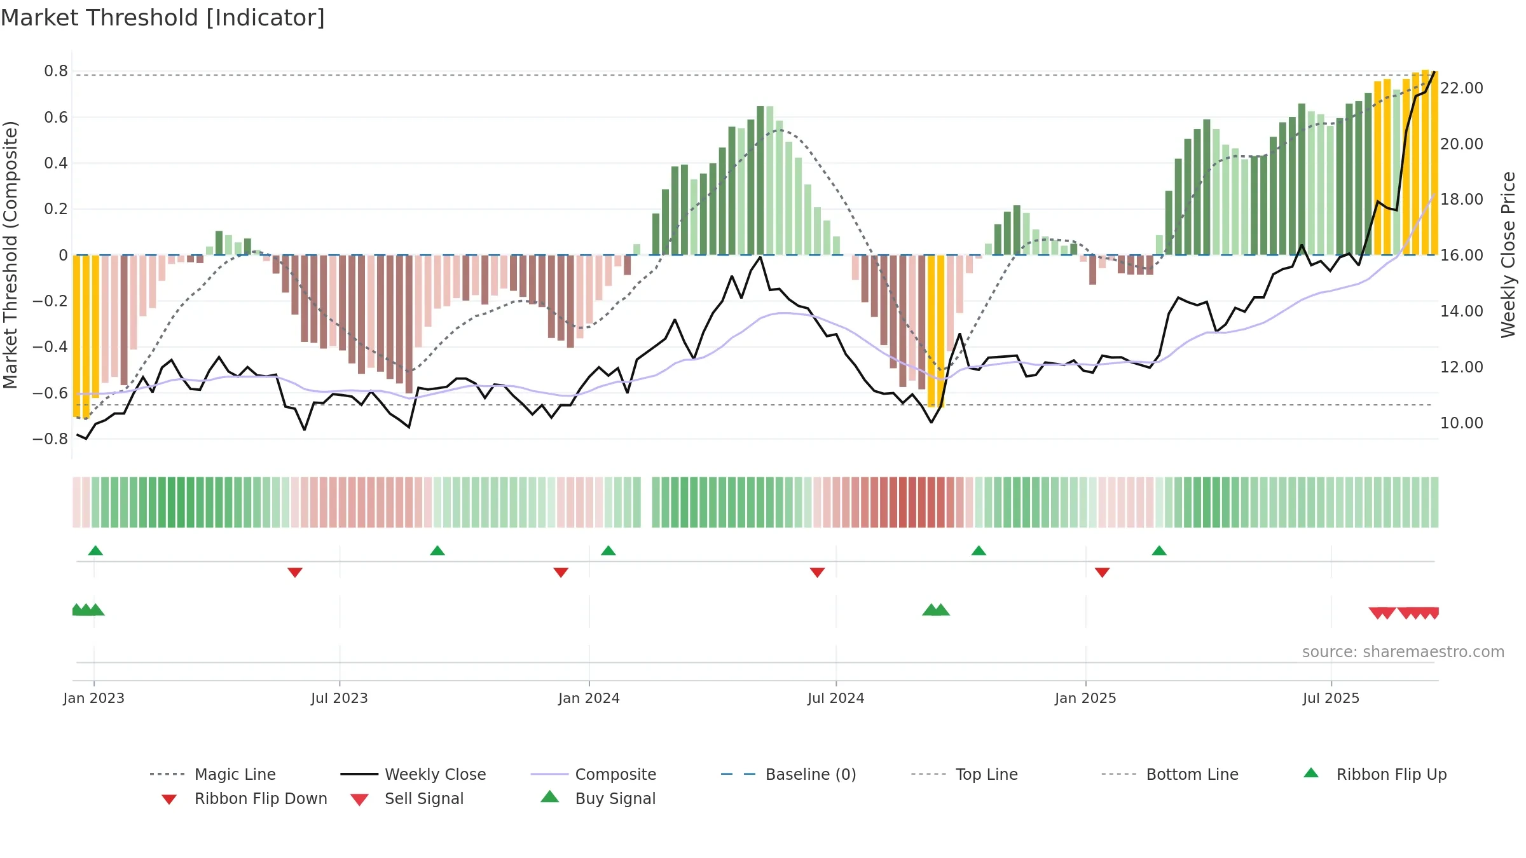Toggle the Top Line legend entry
Image resolution: width=1526 pixels, height=858 pixels.
(x=964, y=774)
